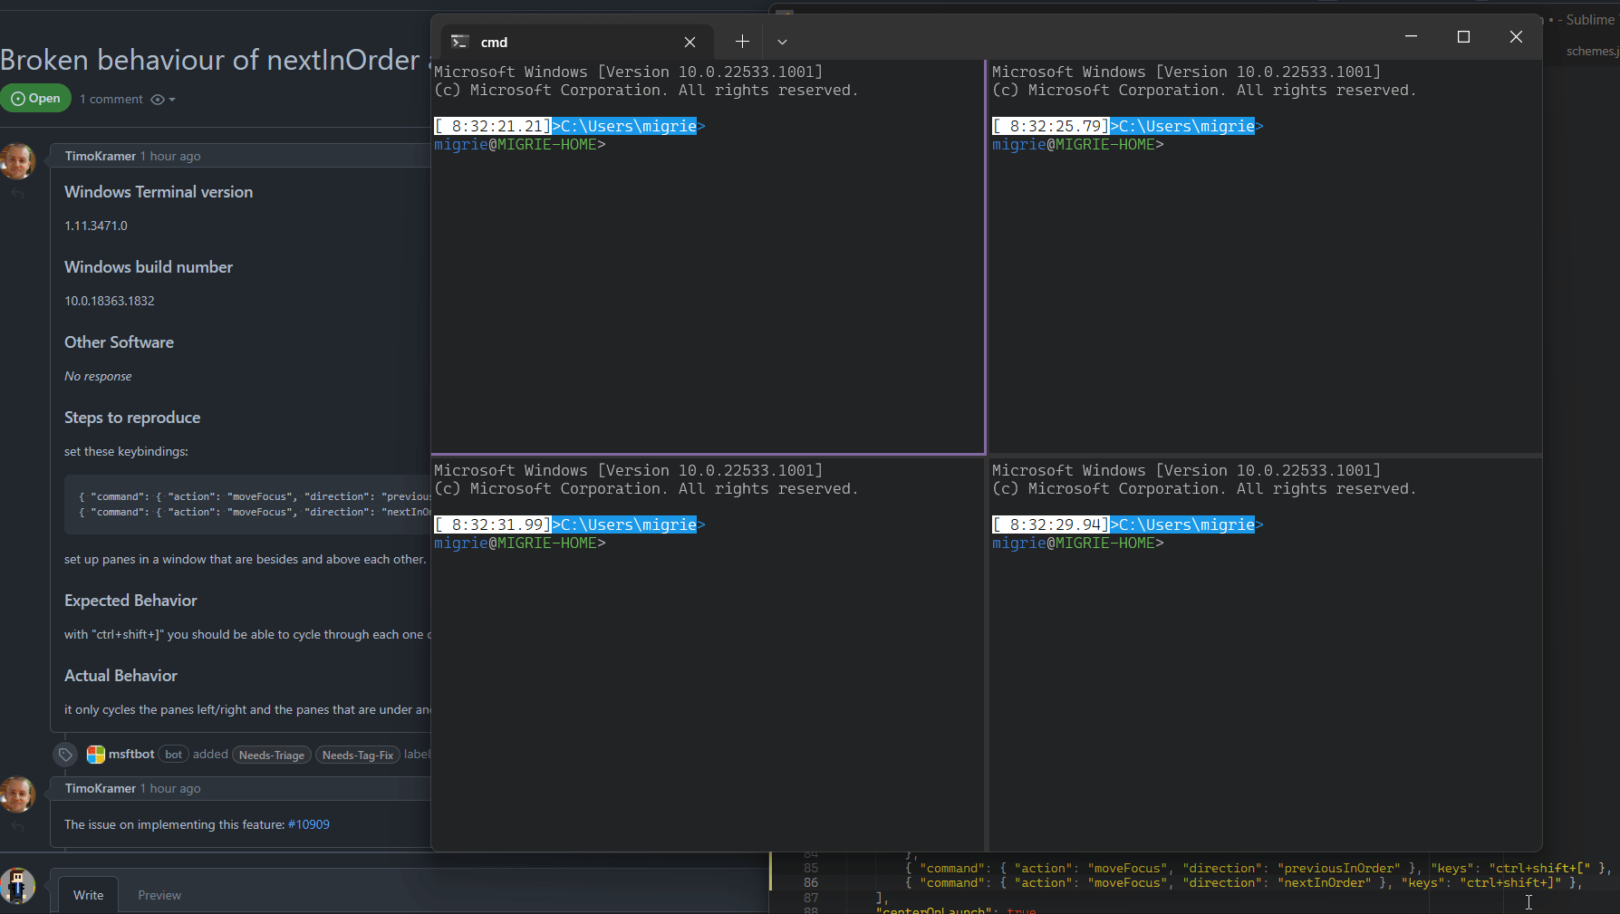The image size is (1620, 914).
Task: Click the 'Windows build number' heading
Action: click(x=149, y=267)
